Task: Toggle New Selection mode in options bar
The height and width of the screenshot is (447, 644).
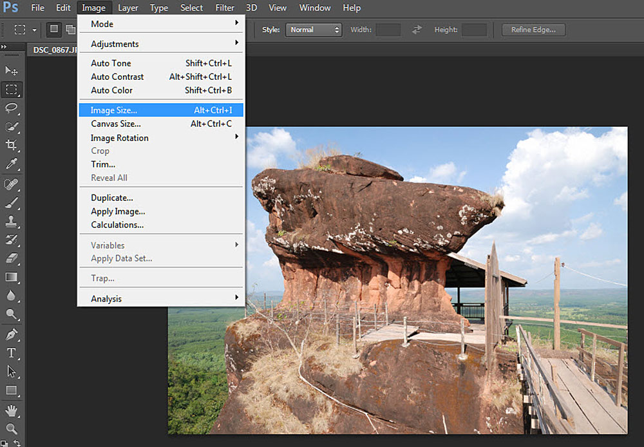Action: coord(54,29)
